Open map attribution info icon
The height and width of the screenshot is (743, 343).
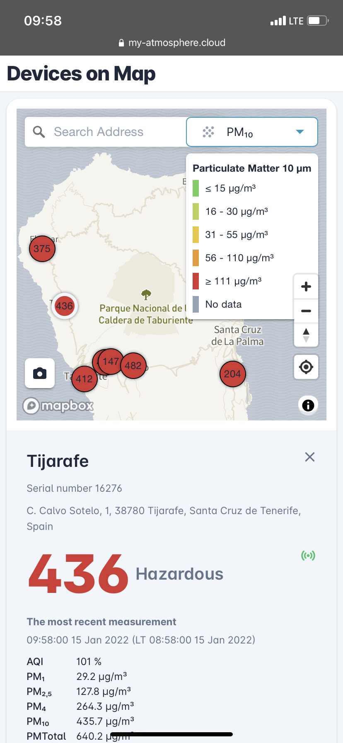308,405
